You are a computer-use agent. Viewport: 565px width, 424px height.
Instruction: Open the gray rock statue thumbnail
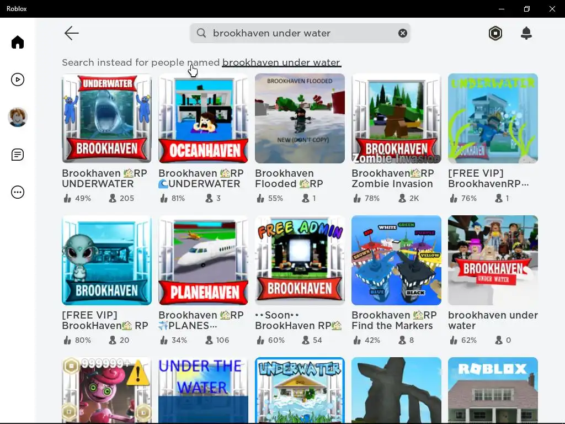pos(396,390)
